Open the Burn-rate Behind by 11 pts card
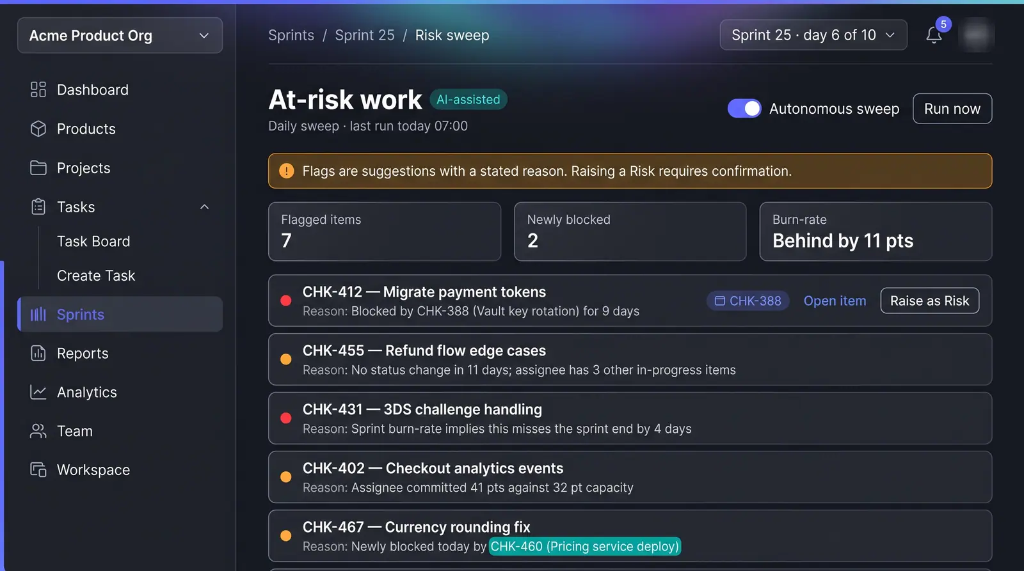Viewport: 1024px width, 571px height. pyautogui.click(x=876, y=231)
